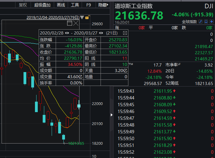Maximize the range selection box icon
Viewport: 215px width, 158px height.
point(70,23)
